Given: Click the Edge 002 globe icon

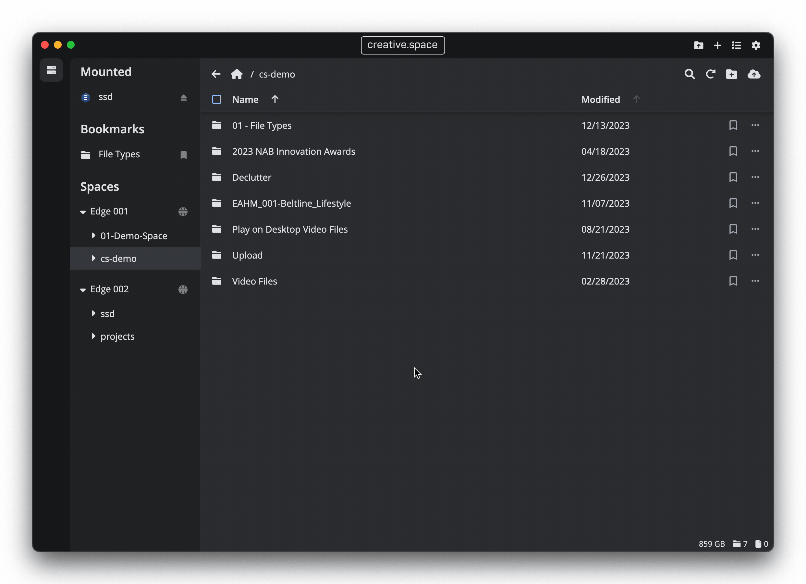Looking at the screenshot, I should [x=183, y=290].
